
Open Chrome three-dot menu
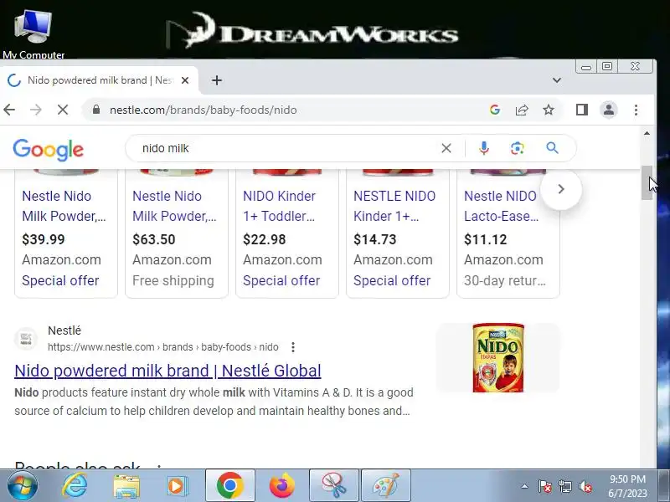[x=636, y=110]
